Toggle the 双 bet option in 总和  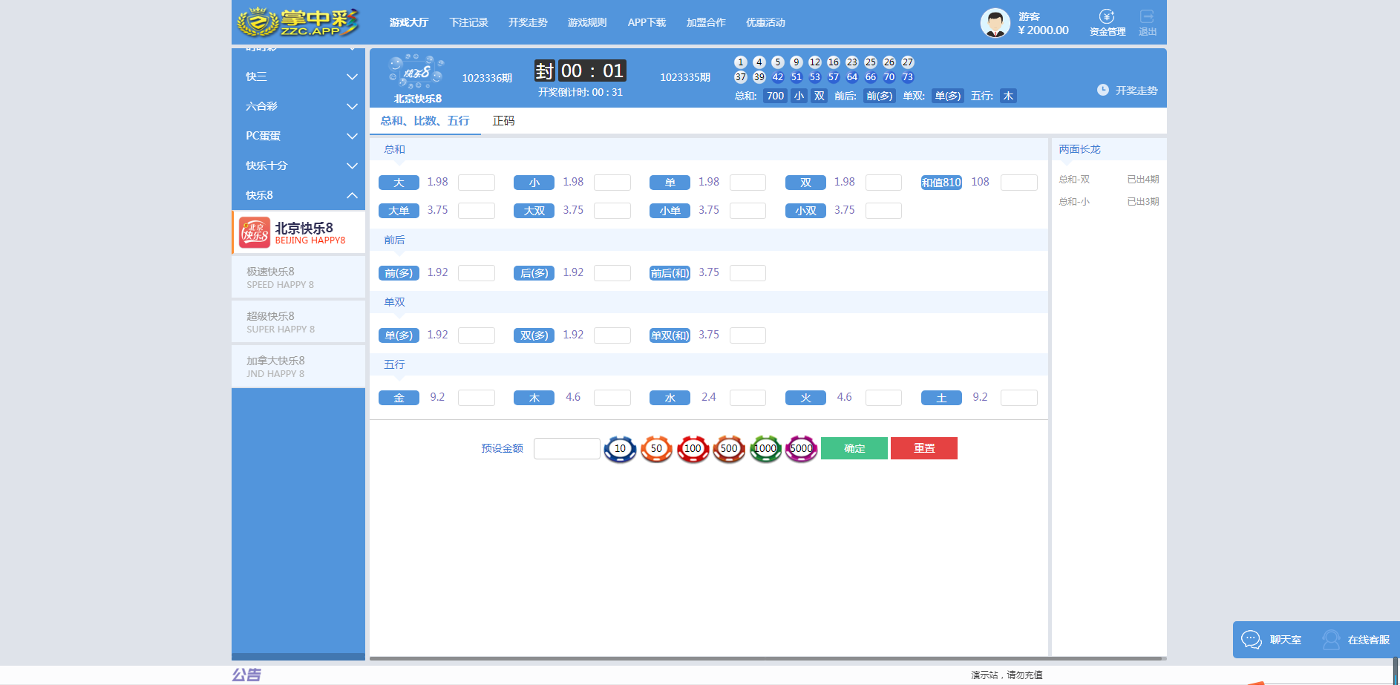805,183
